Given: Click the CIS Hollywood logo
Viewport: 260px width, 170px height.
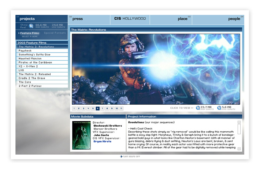Looking at the screenshot, I should pos(130,19).
